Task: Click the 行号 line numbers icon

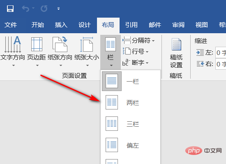Action: click(127, 51)
